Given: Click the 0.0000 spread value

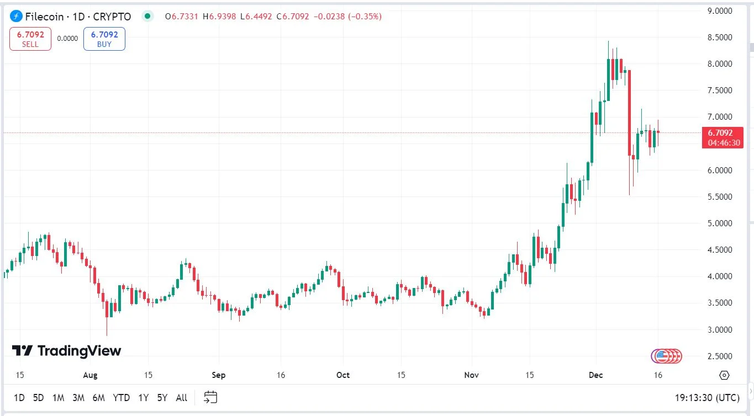Looking at the screenshot, I should [67, 39].
